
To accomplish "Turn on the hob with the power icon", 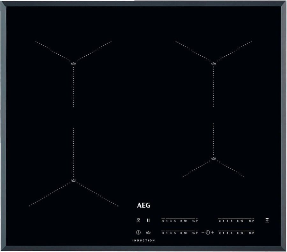I will point(138,232).
